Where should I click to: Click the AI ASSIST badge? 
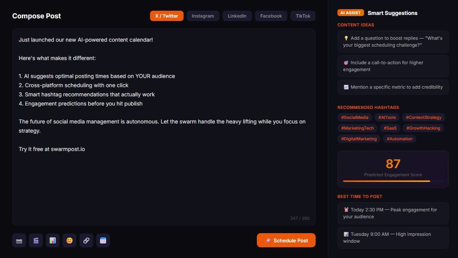click(x=350, y=12)
